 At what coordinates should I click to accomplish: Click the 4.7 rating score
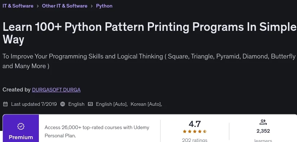click(x=194, y=124)
